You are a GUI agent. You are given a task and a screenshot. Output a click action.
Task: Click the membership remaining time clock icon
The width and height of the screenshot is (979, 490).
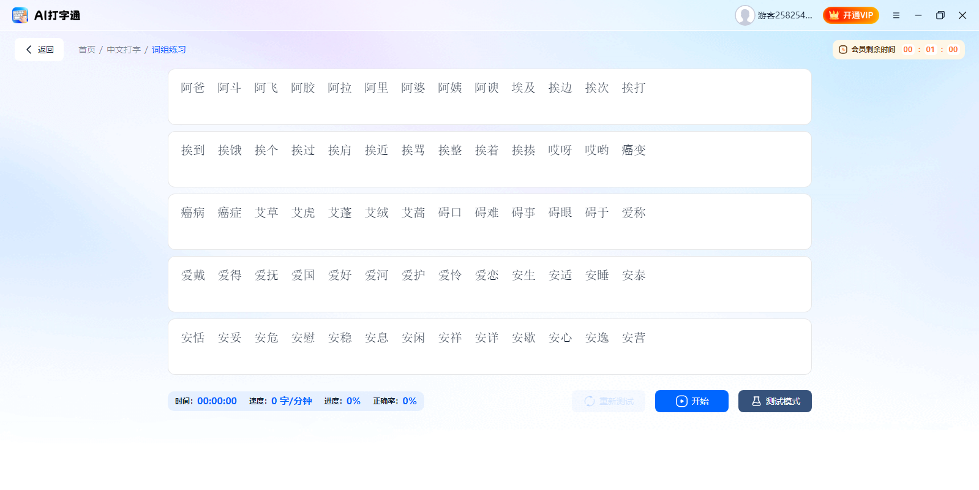(843, 50)
